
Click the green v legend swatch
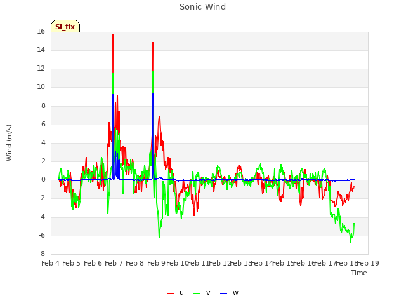(x=197, y=294)
